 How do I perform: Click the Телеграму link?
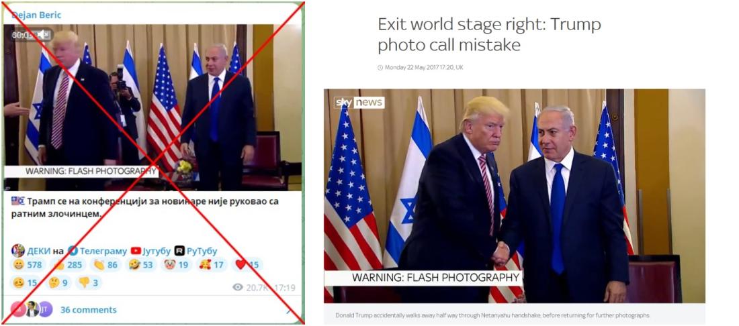pos(103,251)
